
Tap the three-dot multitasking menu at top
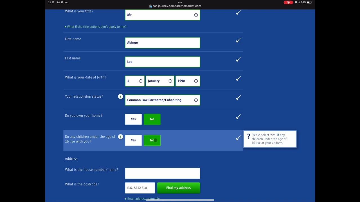tap(180, 2)
